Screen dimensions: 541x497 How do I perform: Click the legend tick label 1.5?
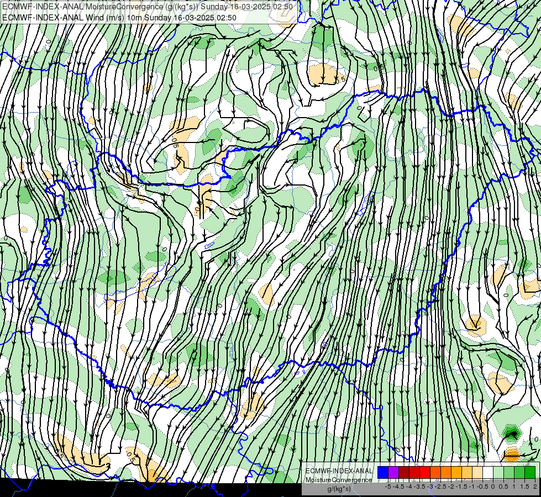point(524,487)
